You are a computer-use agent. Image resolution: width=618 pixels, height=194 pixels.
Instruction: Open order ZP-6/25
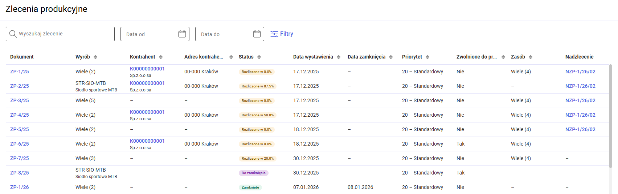20,144
